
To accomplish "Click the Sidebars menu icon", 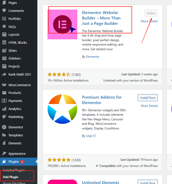I will [4, 58].
